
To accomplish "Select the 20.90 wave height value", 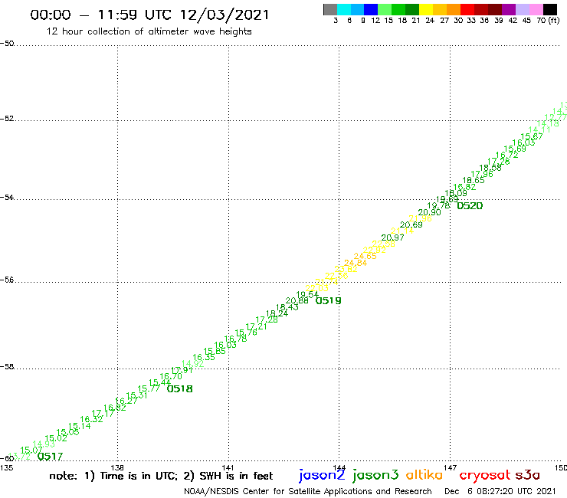I will 429,212.
